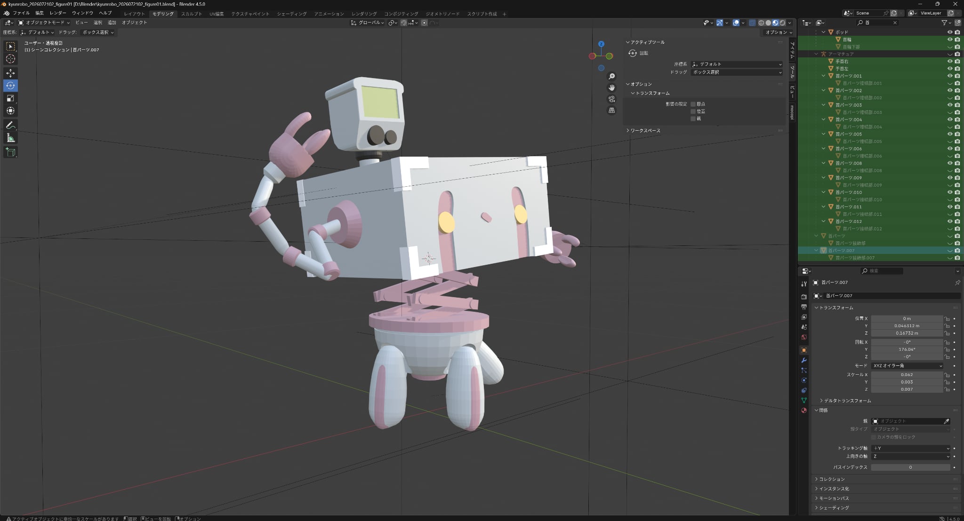Open the Physics properties tab icon
Image resolution: width=964 pixels, height=521 pixels.
click(804, 380)
